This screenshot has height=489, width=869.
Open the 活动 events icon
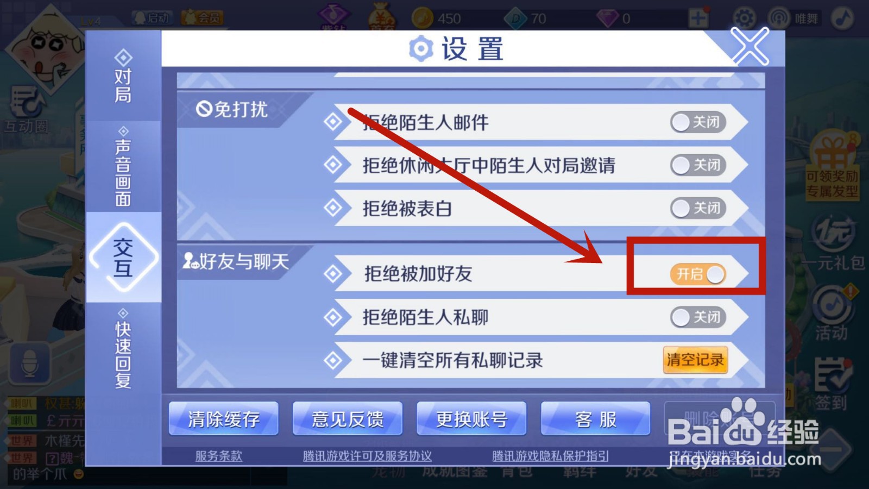click(832, 313)
